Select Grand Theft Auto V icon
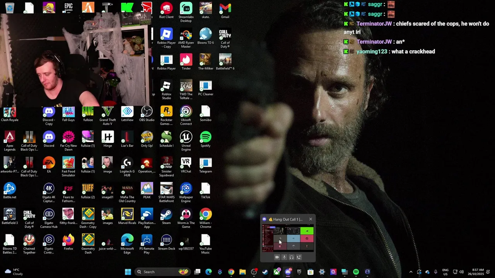495x278 pixels. point(108,115)
